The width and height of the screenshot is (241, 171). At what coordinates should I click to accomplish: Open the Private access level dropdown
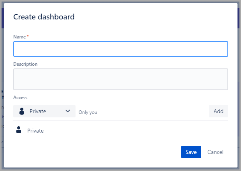click(x=44, y=111)
